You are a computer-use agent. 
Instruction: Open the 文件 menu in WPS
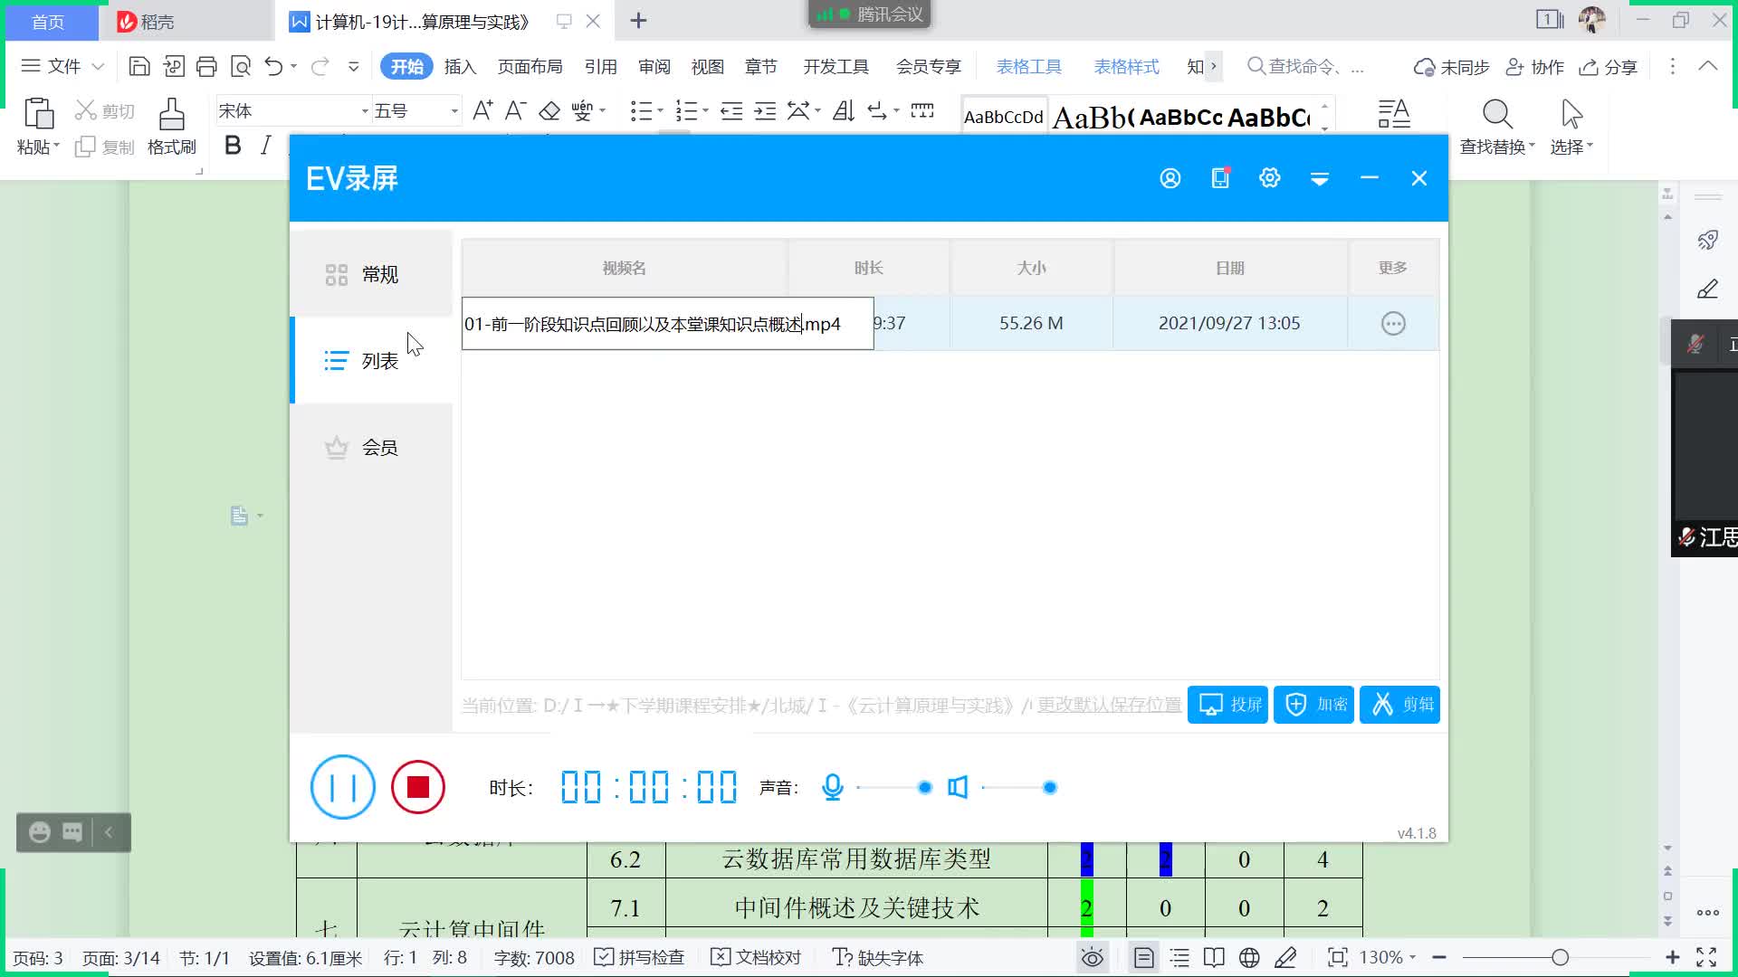pos(62,66)
